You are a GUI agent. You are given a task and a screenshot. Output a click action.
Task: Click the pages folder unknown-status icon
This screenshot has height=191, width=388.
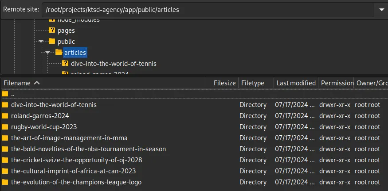coord(52,31)
